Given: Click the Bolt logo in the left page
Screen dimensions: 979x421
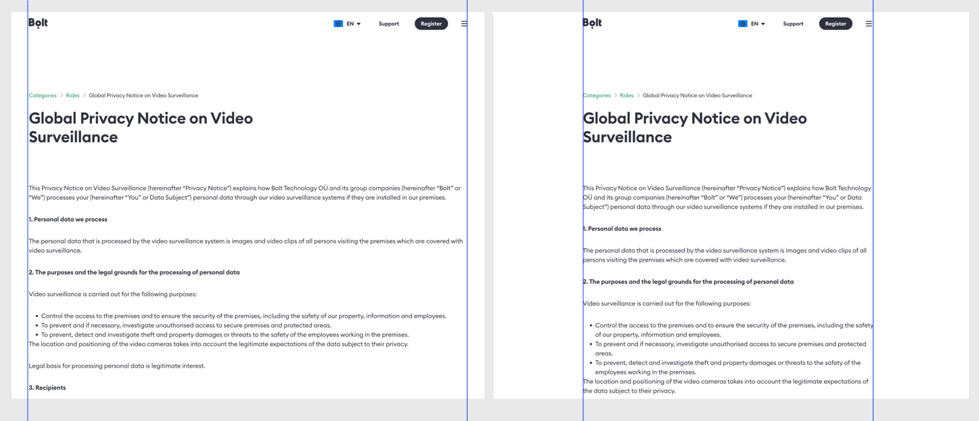Looking at the screenshot, I should (x=39, y=23).
